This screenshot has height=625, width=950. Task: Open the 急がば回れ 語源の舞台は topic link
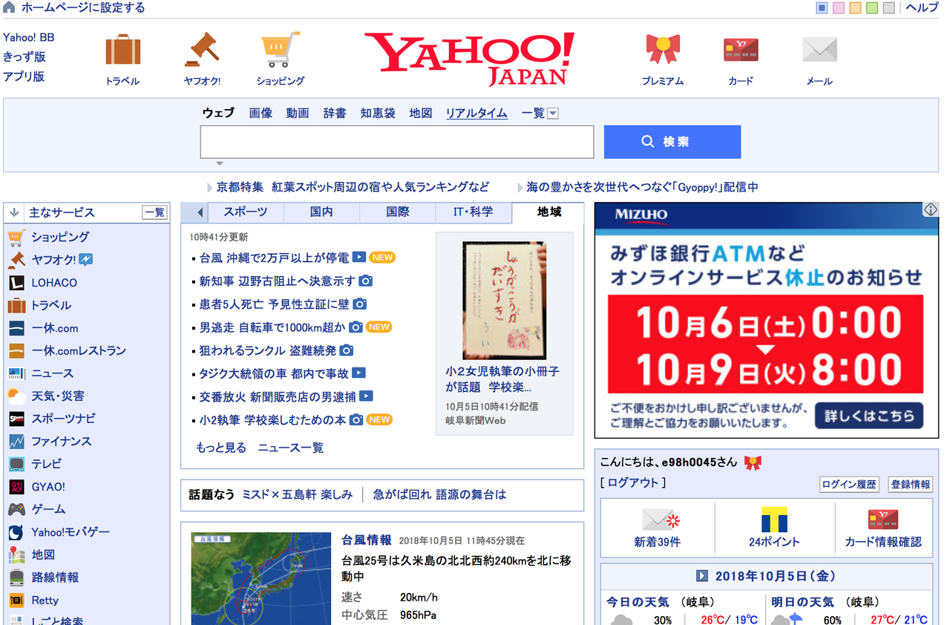(x=439, y=494)
